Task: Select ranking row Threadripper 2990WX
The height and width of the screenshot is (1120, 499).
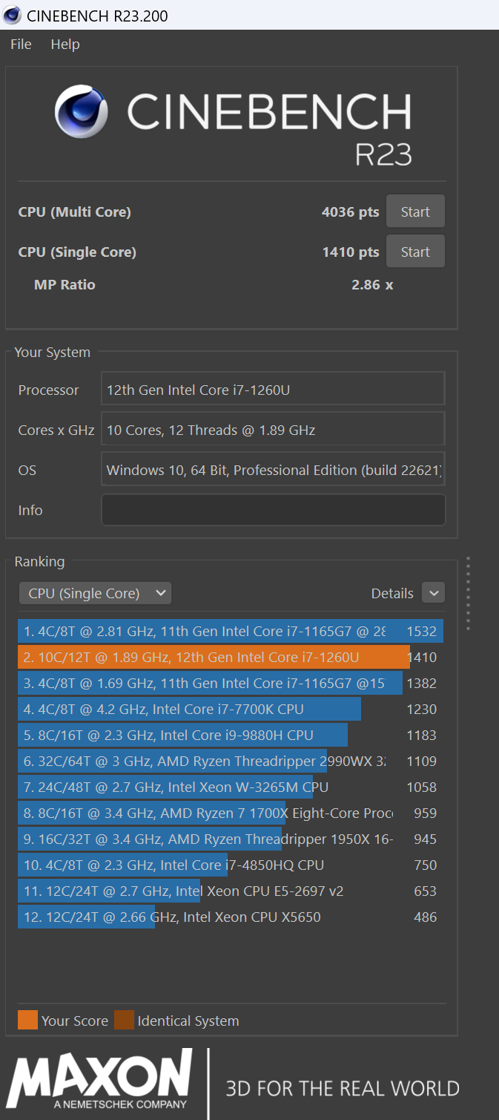Action: pos(231,761)
